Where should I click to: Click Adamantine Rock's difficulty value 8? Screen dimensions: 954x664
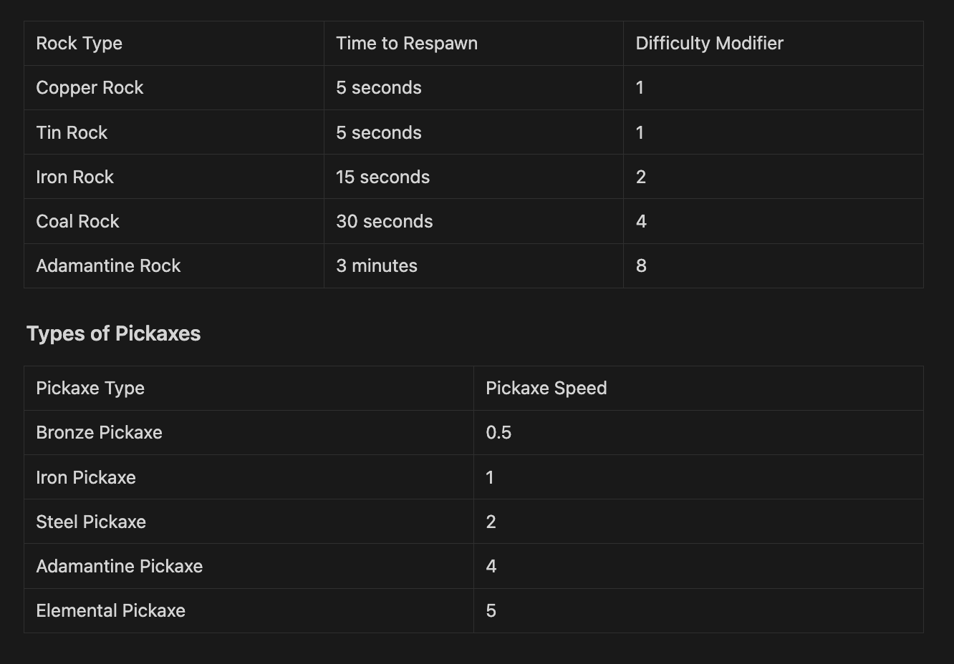point(641,266)
